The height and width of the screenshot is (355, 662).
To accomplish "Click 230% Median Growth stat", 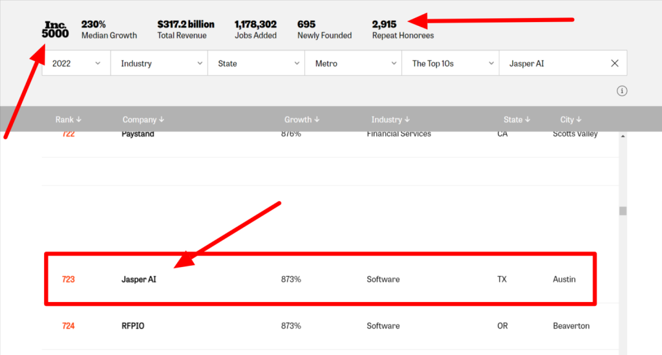I will 109,30.
